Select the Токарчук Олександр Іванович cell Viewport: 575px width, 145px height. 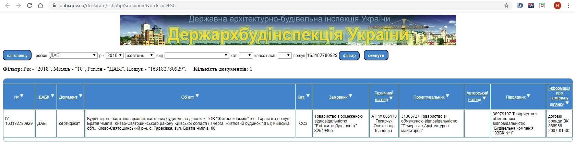click(384, 124)
